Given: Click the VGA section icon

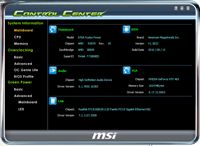Looking at the screenshot, I should tap(127, 70).
